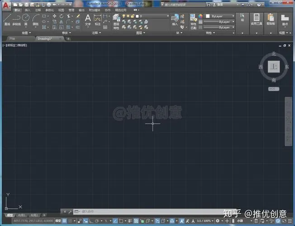Select the Fillet tool in the Modify panel
Screen dimensions: 295x226
[x=68, y=22]
